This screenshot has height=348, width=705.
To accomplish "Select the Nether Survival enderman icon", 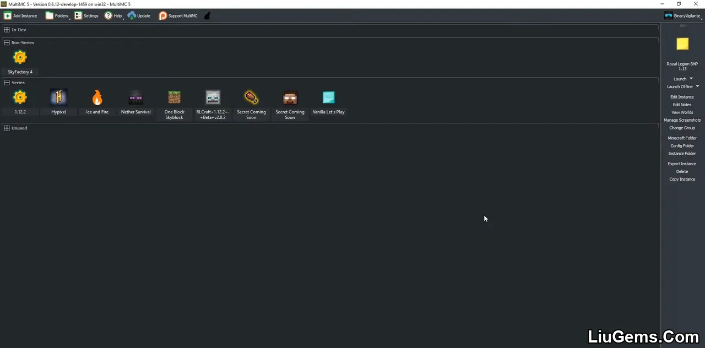I will point(135,97).
